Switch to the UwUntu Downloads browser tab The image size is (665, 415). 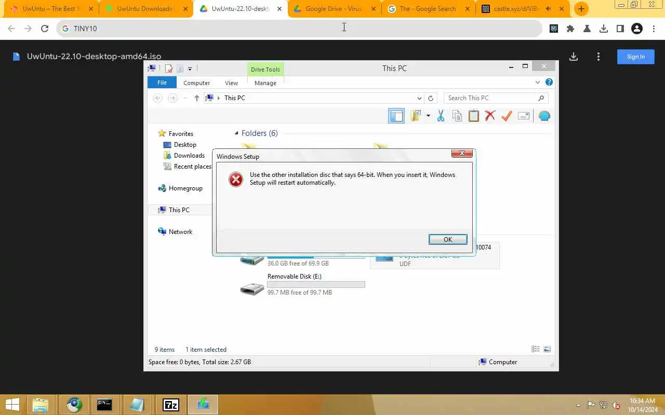[x=145, y=9]
